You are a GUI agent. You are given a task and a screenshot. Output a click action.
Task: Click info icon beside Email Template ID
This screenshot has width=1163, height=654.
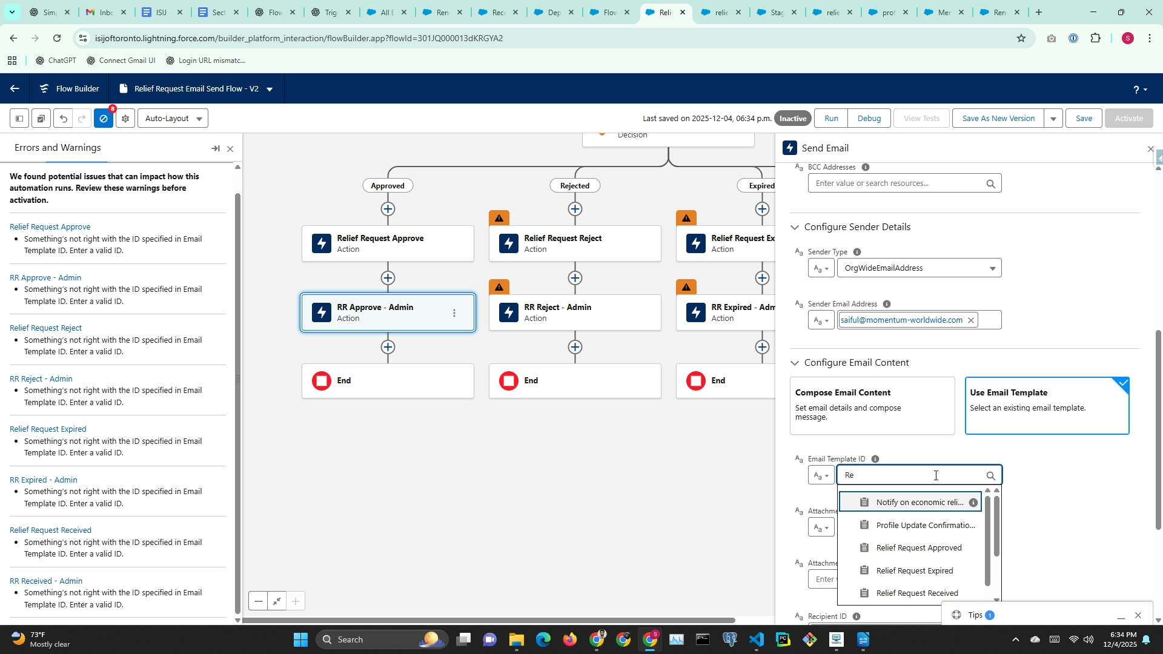click(x=875, y=459)
